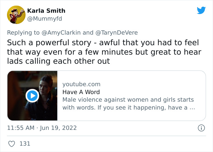This screenshot has height=152, width=213.
Task: Play the Have A Word video
Action: [x=32, y=96]
